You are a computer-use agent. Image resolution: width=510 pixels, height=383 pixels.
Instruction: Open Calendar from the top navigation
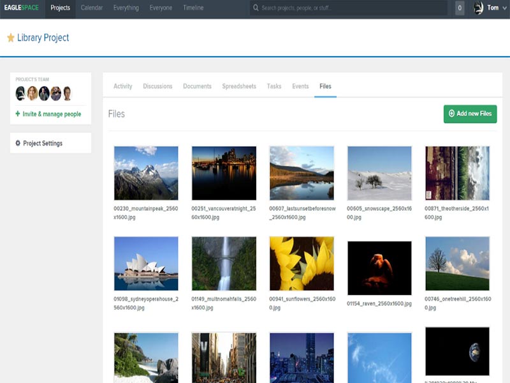[x=92, y=8]
